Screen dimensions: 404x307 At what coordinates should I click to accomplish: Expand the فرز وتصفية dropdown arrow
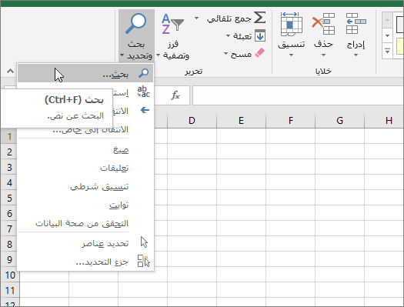[x=159, y=55]
